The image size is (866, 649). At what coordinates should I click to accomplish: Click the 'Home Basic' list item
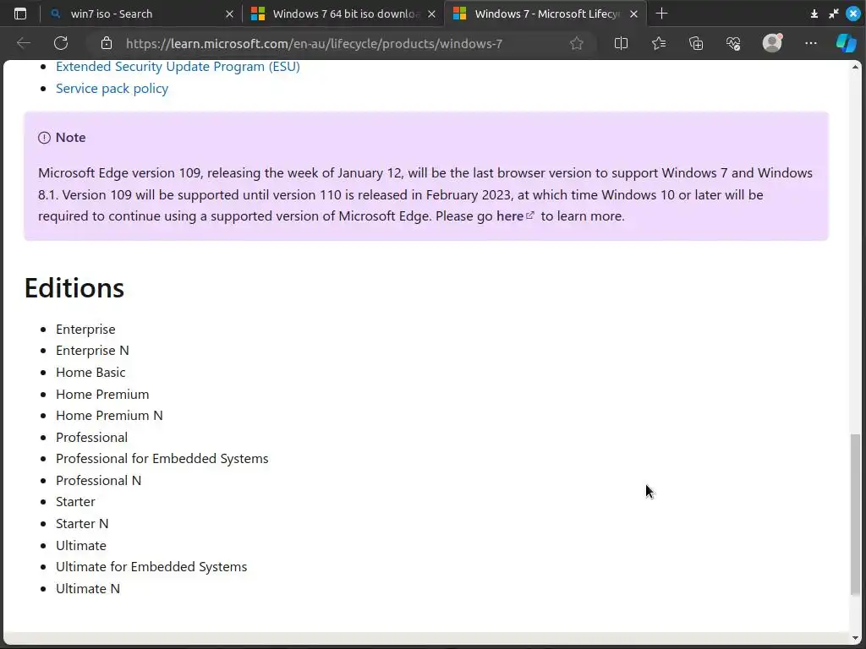point(90,373)
